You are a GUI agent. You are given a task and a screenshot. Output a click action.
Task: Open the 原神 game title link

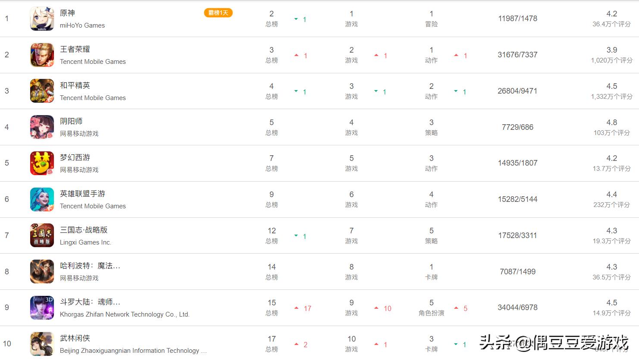tap(67, 13)
